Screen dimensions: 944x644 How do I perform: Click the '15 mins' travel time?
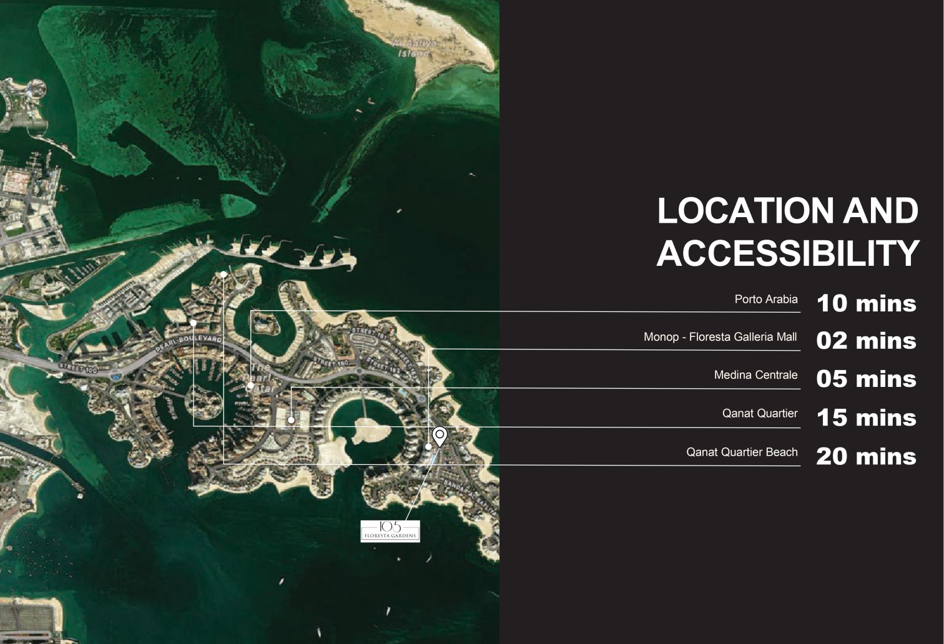tap(866, 417)
